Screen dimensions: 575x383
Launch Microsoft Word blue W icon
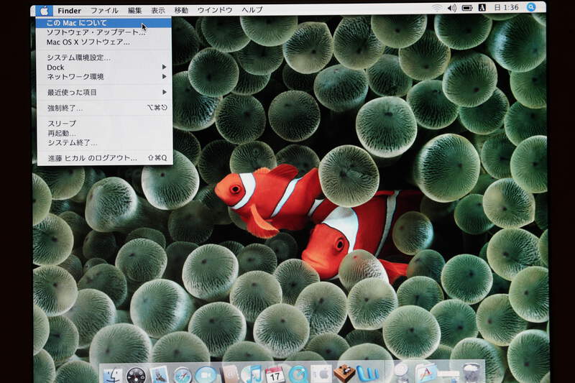(368, 374)
